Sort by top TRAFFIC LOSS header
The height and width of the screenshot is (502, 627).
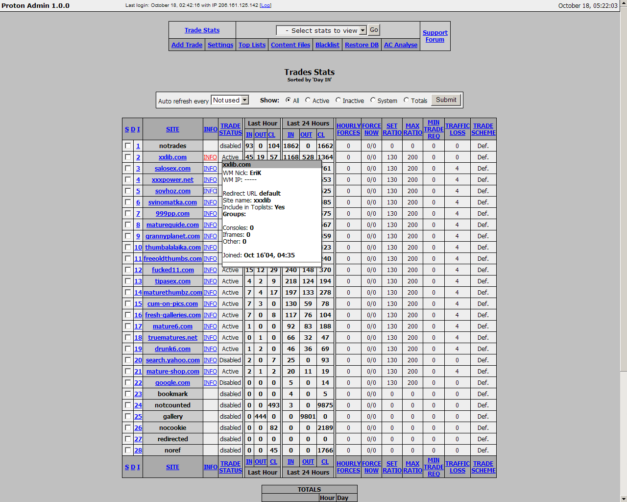pyautogui.click(x=458, y=129)
